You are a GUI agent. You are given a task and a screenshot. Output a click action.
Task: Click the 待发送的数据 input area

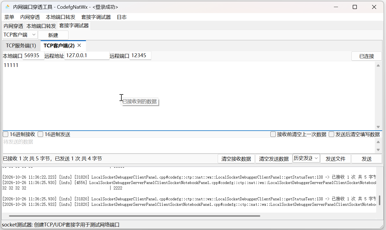[189, 146]
